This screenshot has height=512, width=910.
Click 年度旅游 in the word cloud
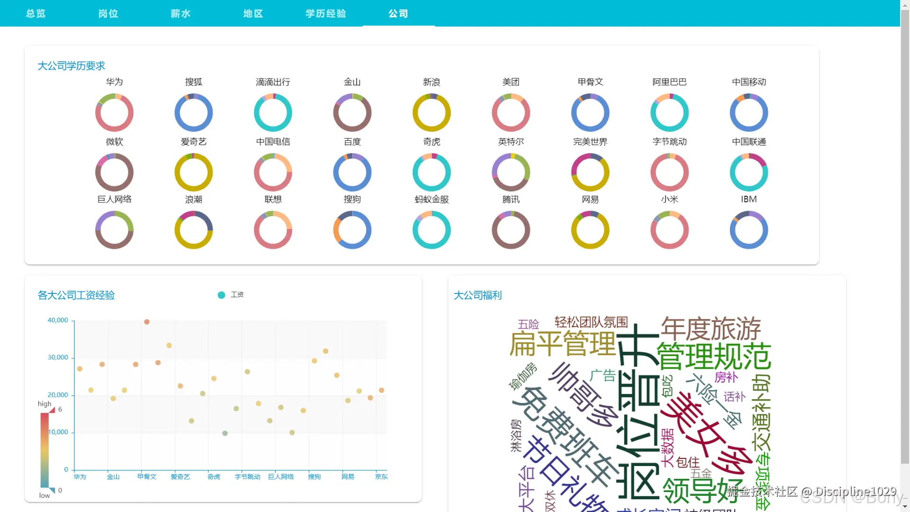711,328
